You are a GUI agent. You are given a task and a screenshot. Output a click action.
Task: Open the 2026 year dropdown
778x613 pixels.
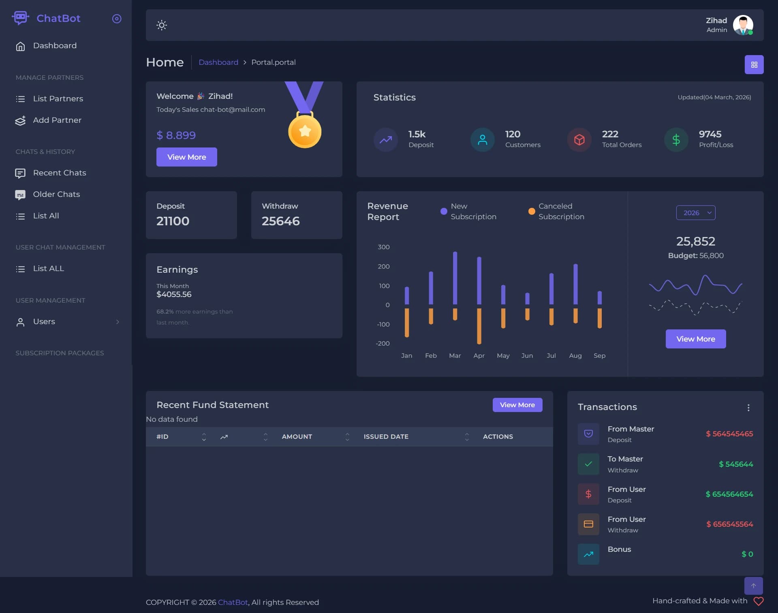[696, 213]
